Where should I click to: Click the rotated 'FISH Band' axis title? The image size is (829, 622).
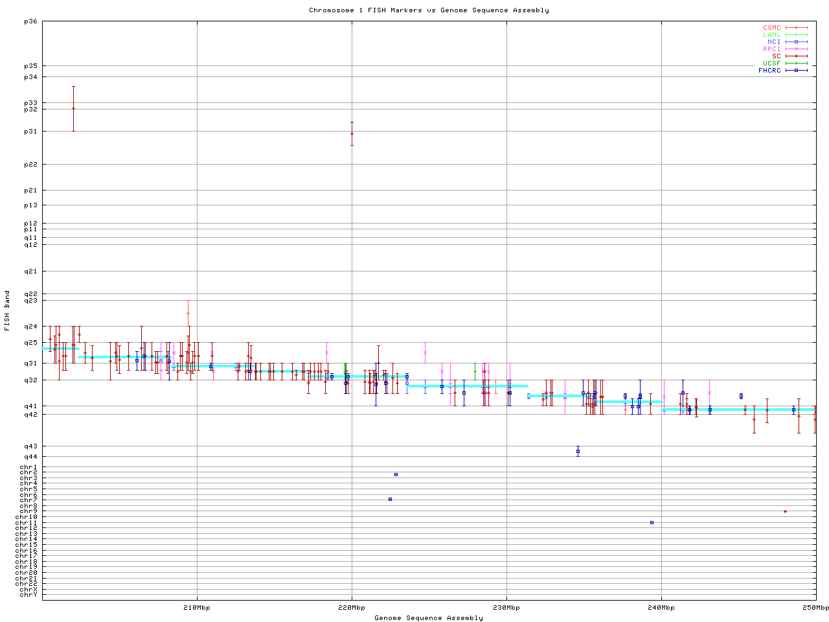8,310
